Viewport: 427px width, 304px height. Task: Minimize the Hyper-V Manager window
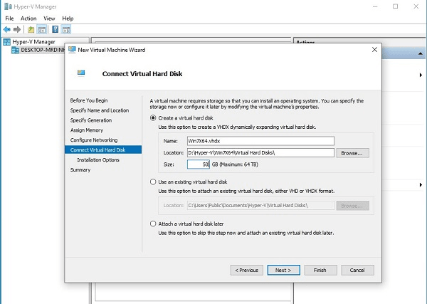375,6
